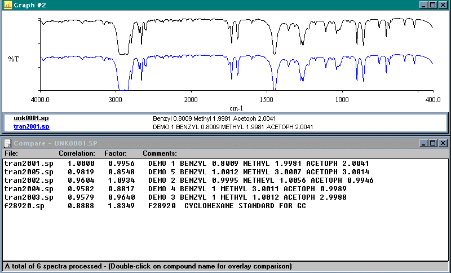
Task: Select the tran2003.sp result row
Action: [x=28, y=197]
